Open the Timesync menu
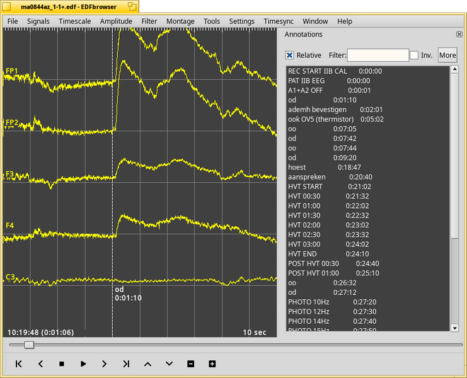The height and width of the screenshot is (378, 467). 279,21
